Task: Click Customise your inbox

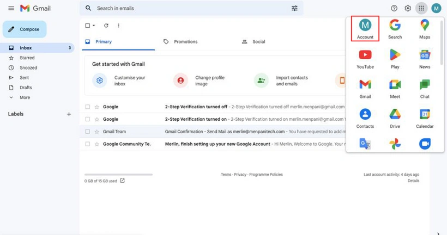Action: pyautogui.click(x=119, y=81)
